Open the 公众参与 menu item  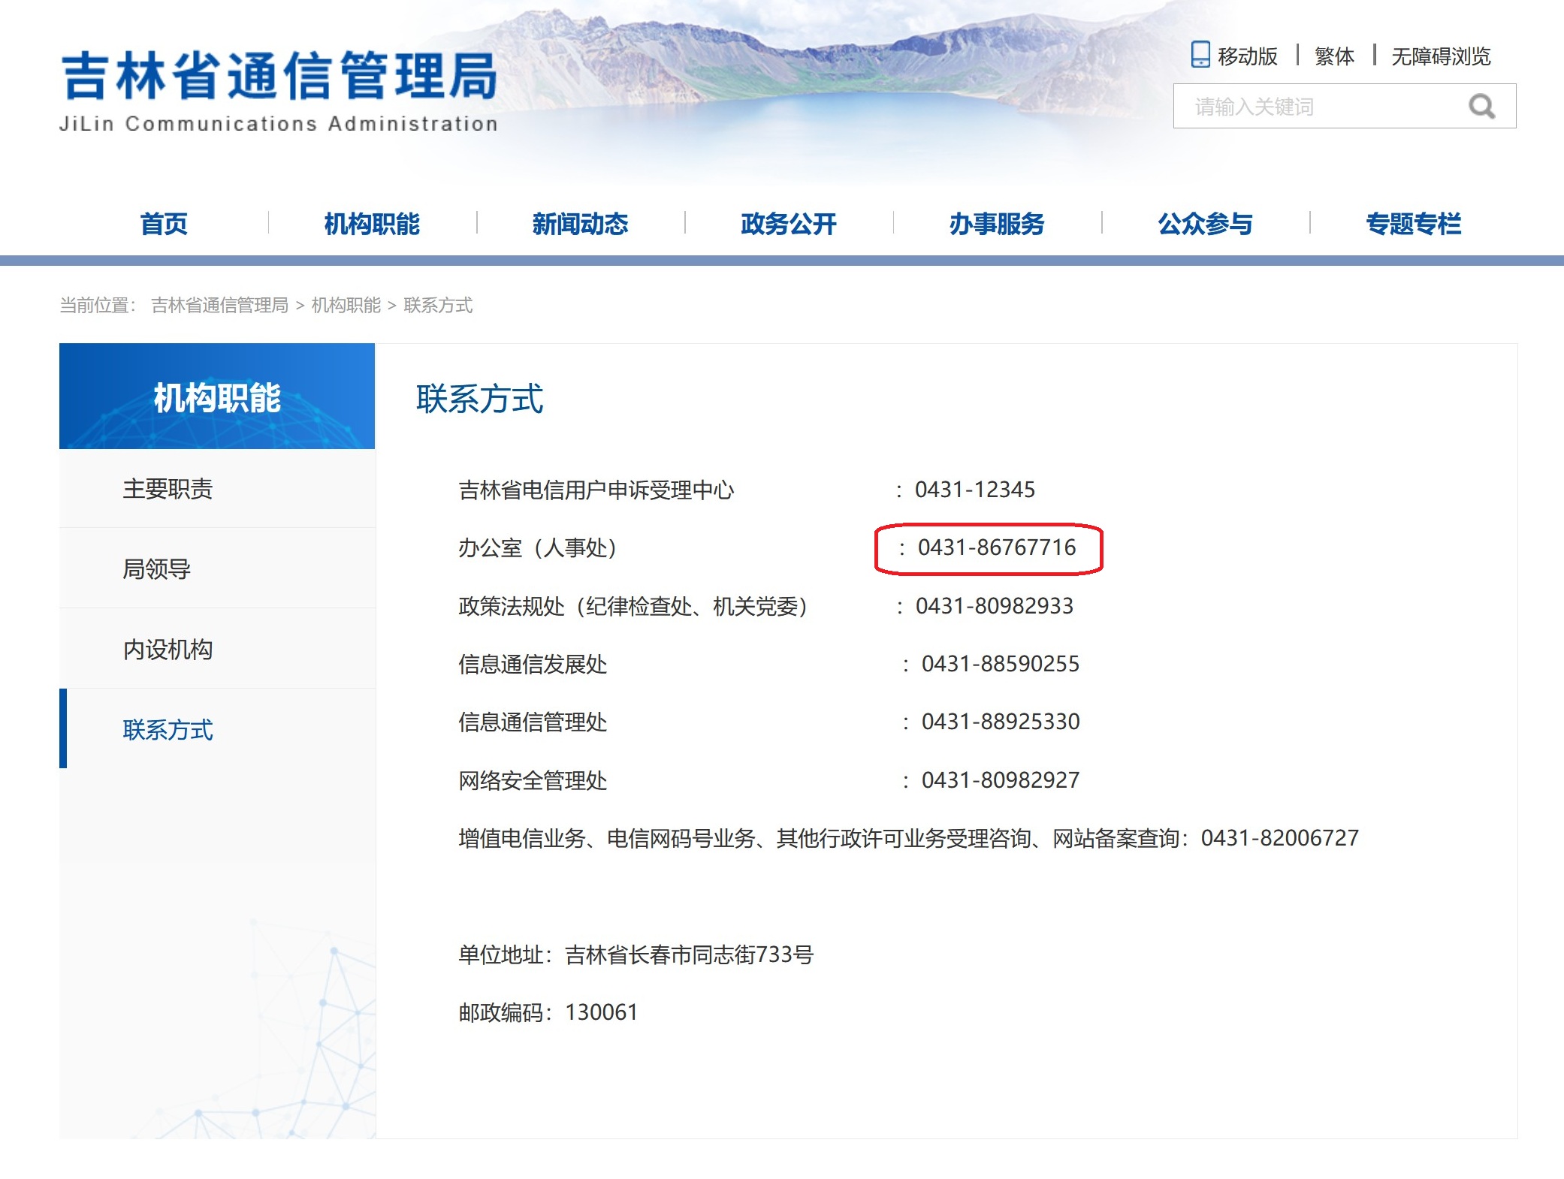1205,223
